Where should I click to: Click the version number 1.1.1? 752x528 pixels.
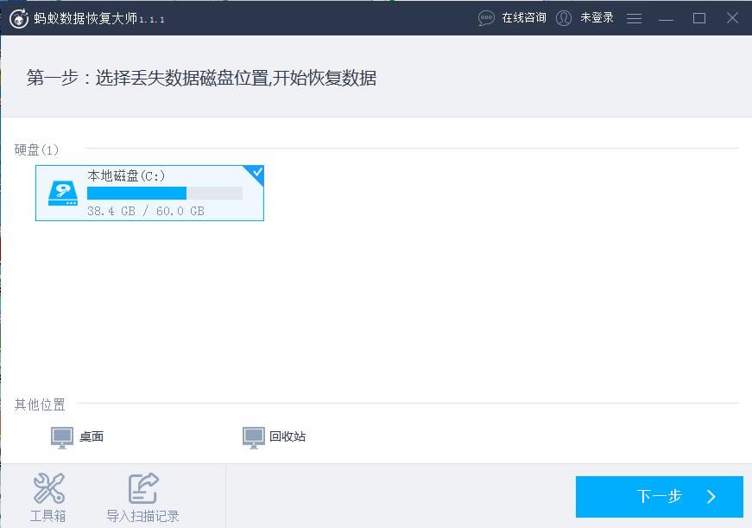point(152,20)
